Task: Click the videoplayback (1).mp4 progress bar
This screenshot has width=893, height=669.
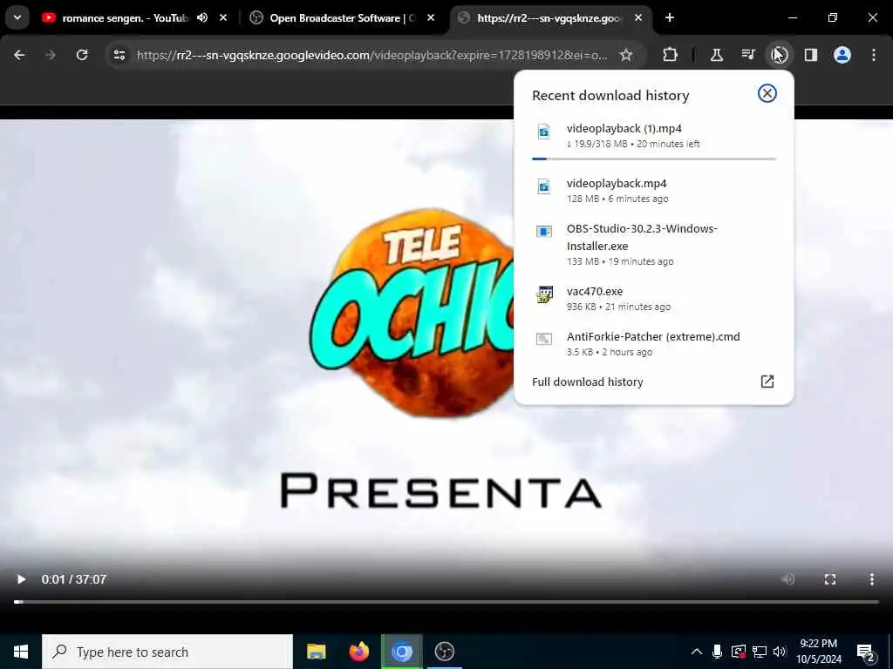Action: (654, 159)
